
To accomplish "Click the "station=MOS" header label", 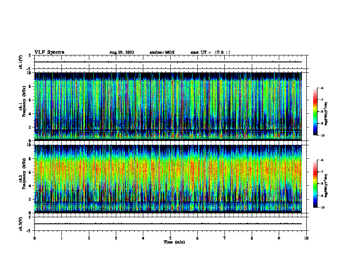I will coord(162,52).
